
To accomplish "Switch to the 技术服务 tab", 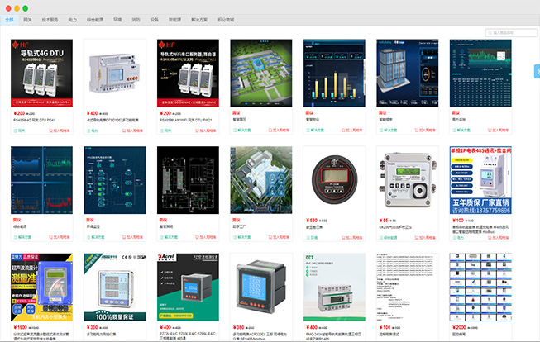I will coord(50,18).
